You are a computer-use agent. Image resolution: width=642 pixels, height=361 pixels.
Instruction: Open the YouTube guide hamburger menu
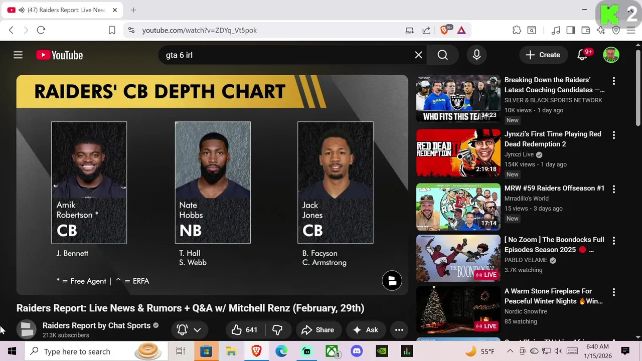(x=18, y=55)
